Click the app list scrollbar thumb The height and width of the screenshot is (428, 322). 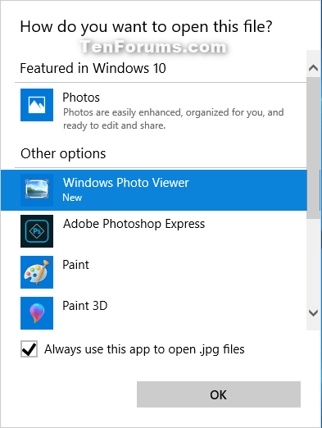(x=313, y=148)
